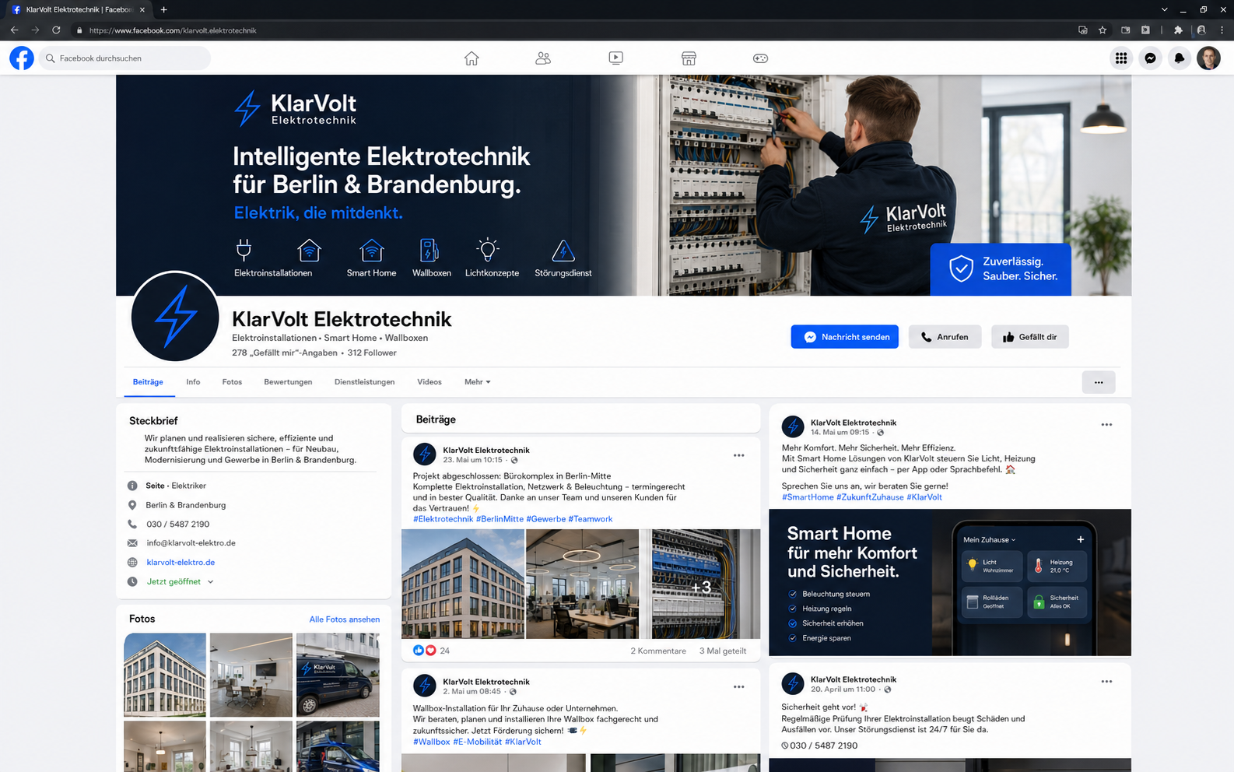Click the post date 23. Mai um 10:15
This screenshot has width=1234, height=772.
(x=473, y=460)
